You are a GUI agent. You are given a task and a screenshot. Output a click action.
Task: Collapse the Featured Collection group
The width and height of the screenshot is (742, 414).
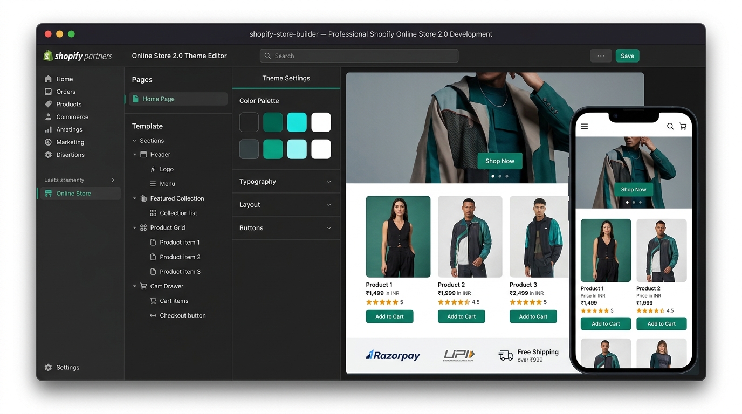pos(135,198)
